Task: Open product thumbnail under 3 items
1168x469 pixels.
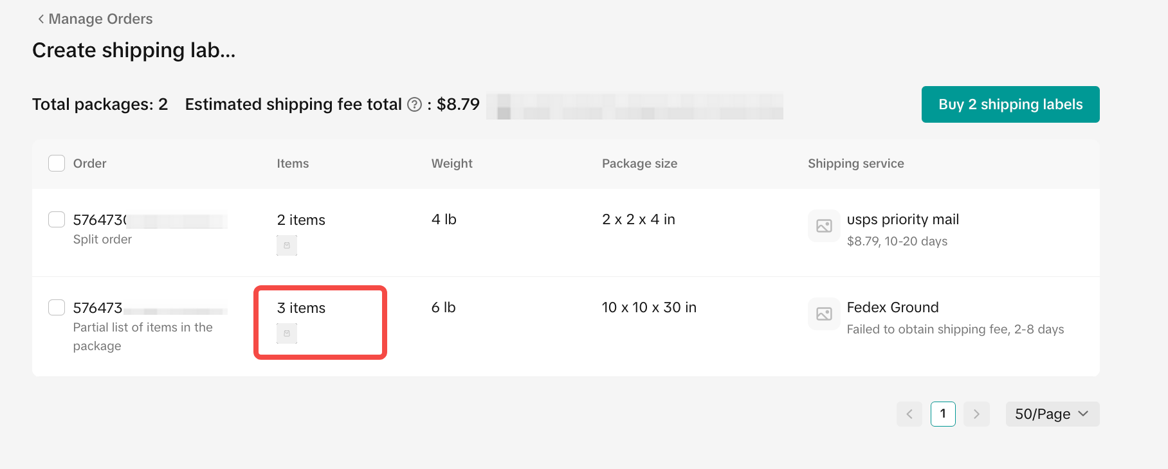Action: pyautogui.click(x=287, y=333)
